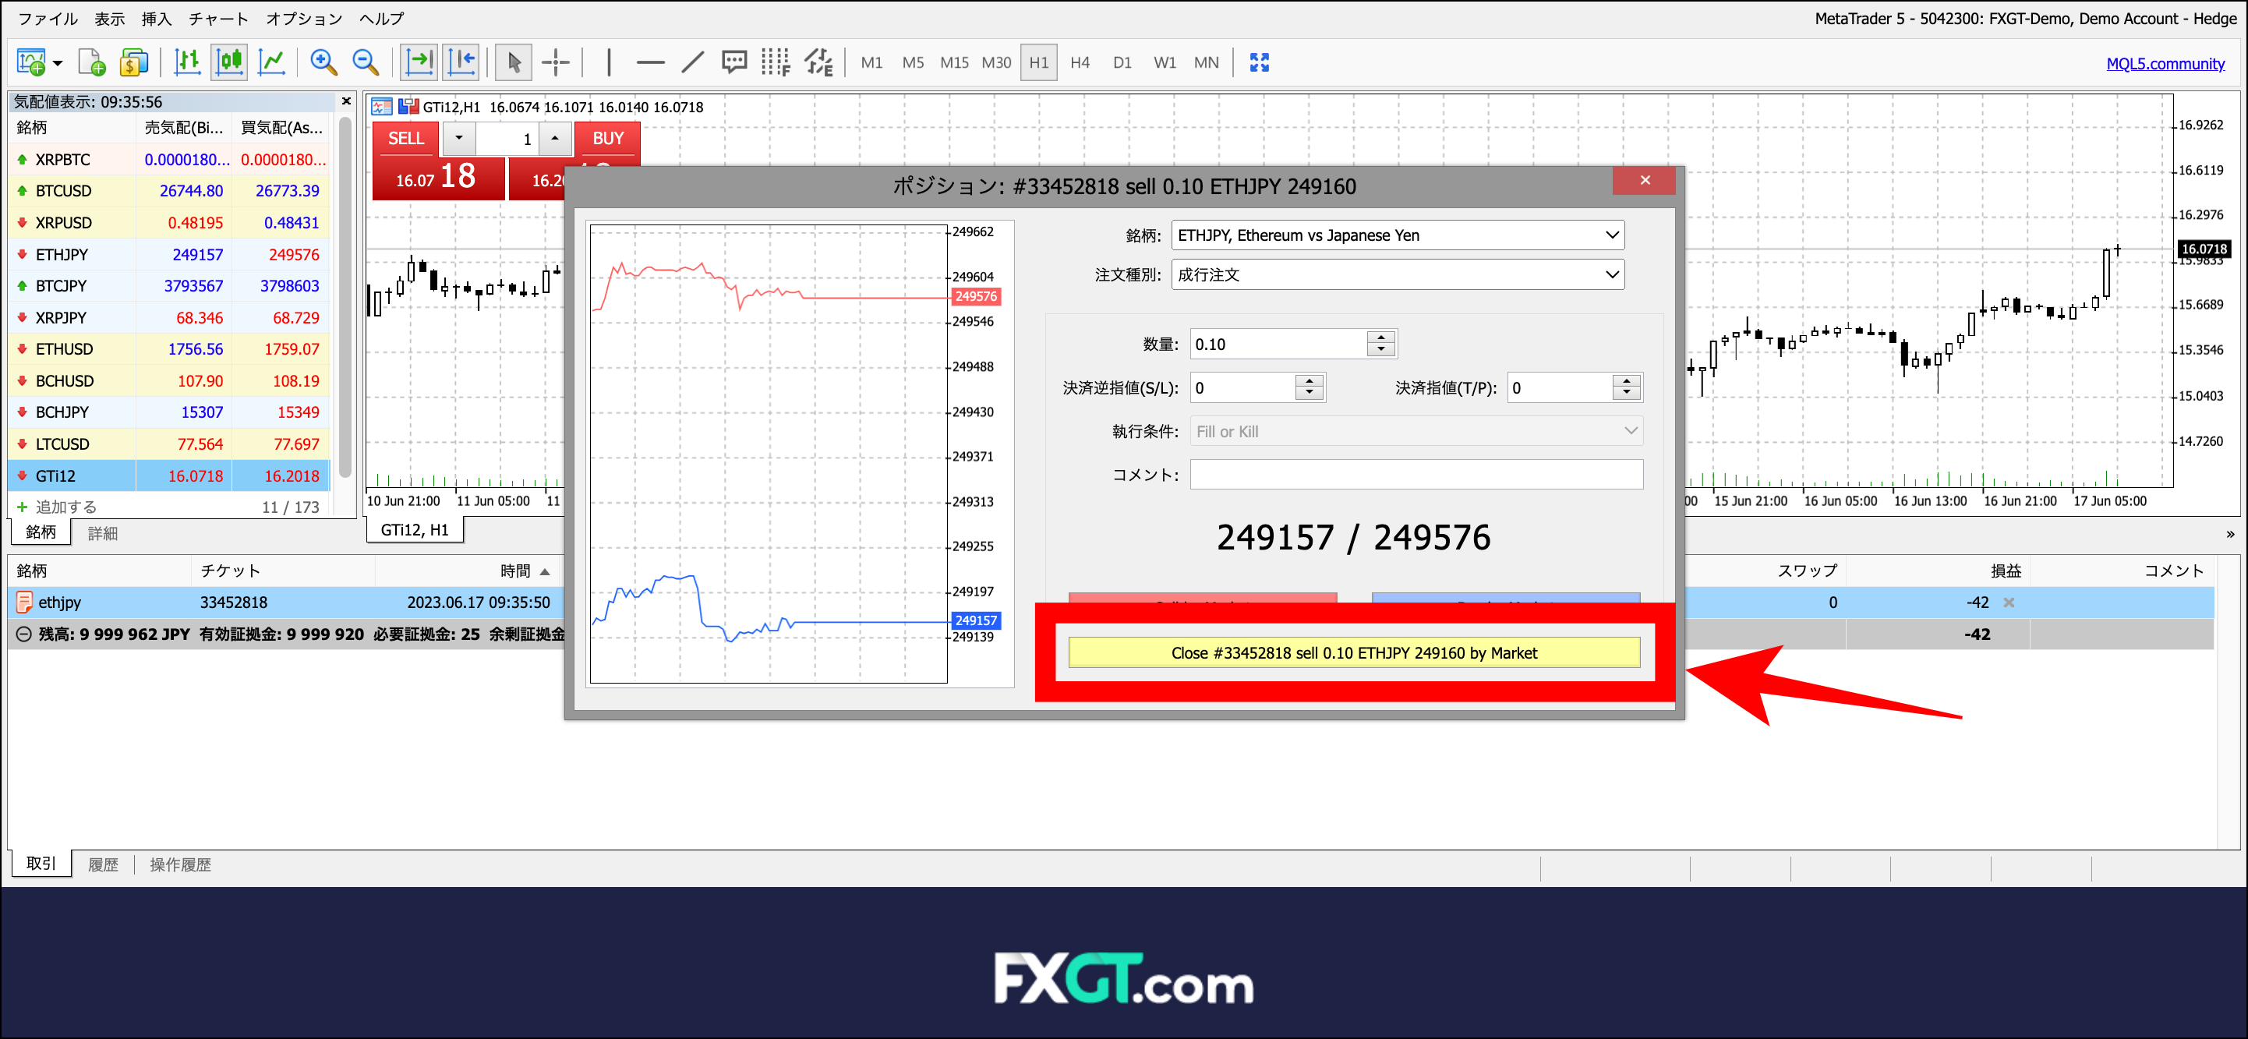2248x1039 pixels.
Task: Click the BUY one-click trading button
Action: pos(607,139)
